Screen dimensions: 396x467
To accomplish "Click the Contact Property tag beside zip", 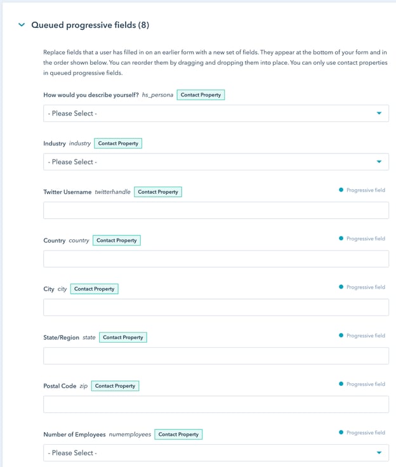I will [x=115, y=386].
